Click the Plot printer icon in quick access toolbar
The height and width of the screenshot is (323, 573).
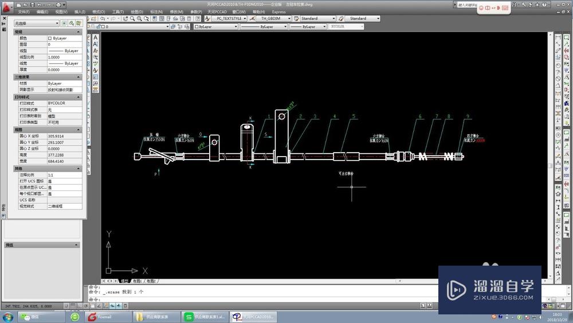(58, 5)
